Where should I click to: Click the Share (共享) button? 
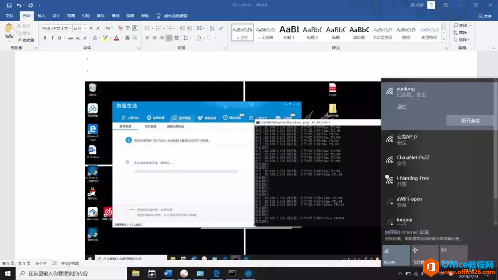[x=485, y=16]
